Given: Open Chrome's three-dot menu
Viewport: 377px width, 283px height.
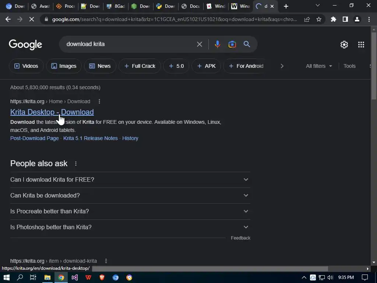Looking at the screenshot, I should pos(369,19).
